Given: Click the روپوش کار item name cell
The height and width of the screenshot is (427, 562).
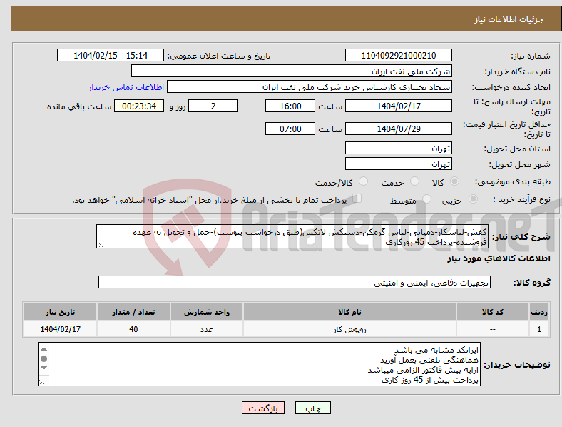Looking at the screenshot, I should 349,329.
